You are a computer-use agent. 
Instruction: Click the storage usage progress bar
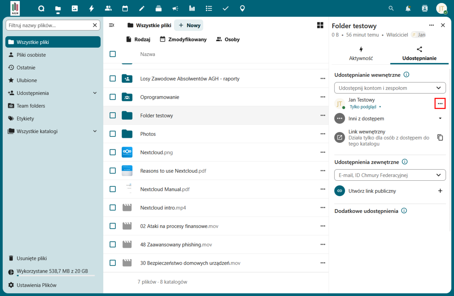[55, 276]
